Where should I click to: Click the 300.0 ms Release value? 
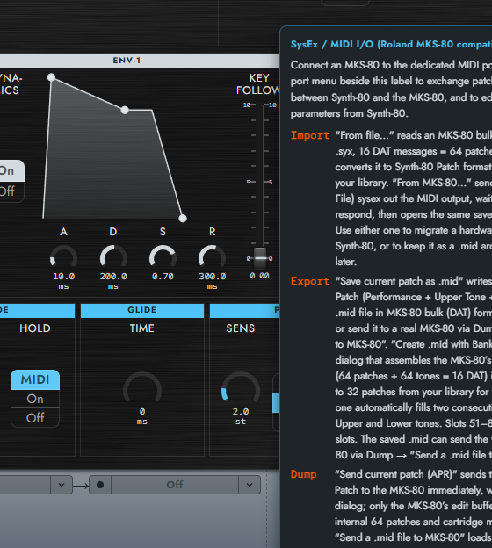(x=213, y=281)
